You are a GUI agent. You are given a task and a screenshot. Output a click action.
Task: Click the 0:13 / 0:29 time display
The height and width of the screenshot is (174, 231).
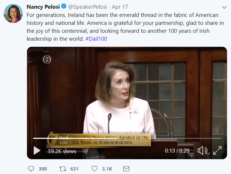pyautogui.click(x=177, y=150)
